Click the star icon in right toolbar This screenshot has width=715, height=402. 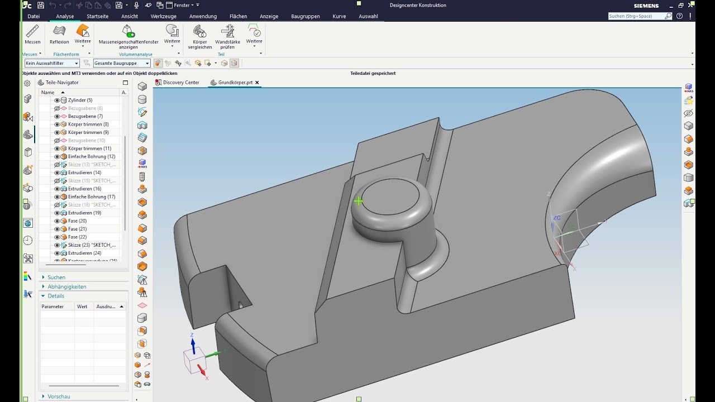click(689, 100)
